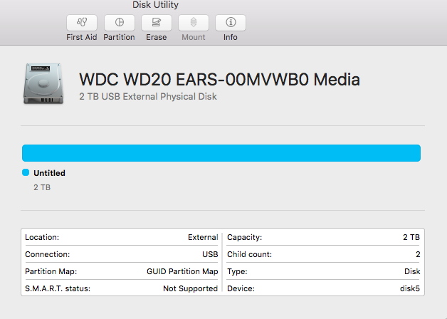The image size is (447, 319).
Task: Click the S.M.A.R.T. status label
Action: pyautogui.click(x=58, y=288)
